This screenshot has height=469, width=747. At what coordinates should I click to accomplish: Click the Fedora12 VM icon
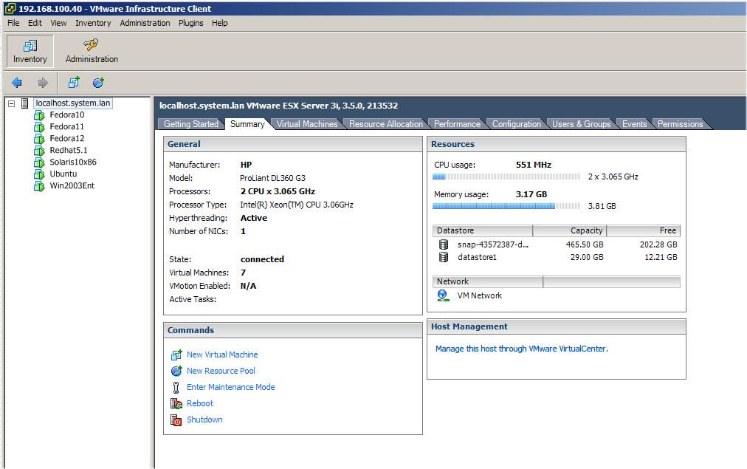tap(39, 139)
